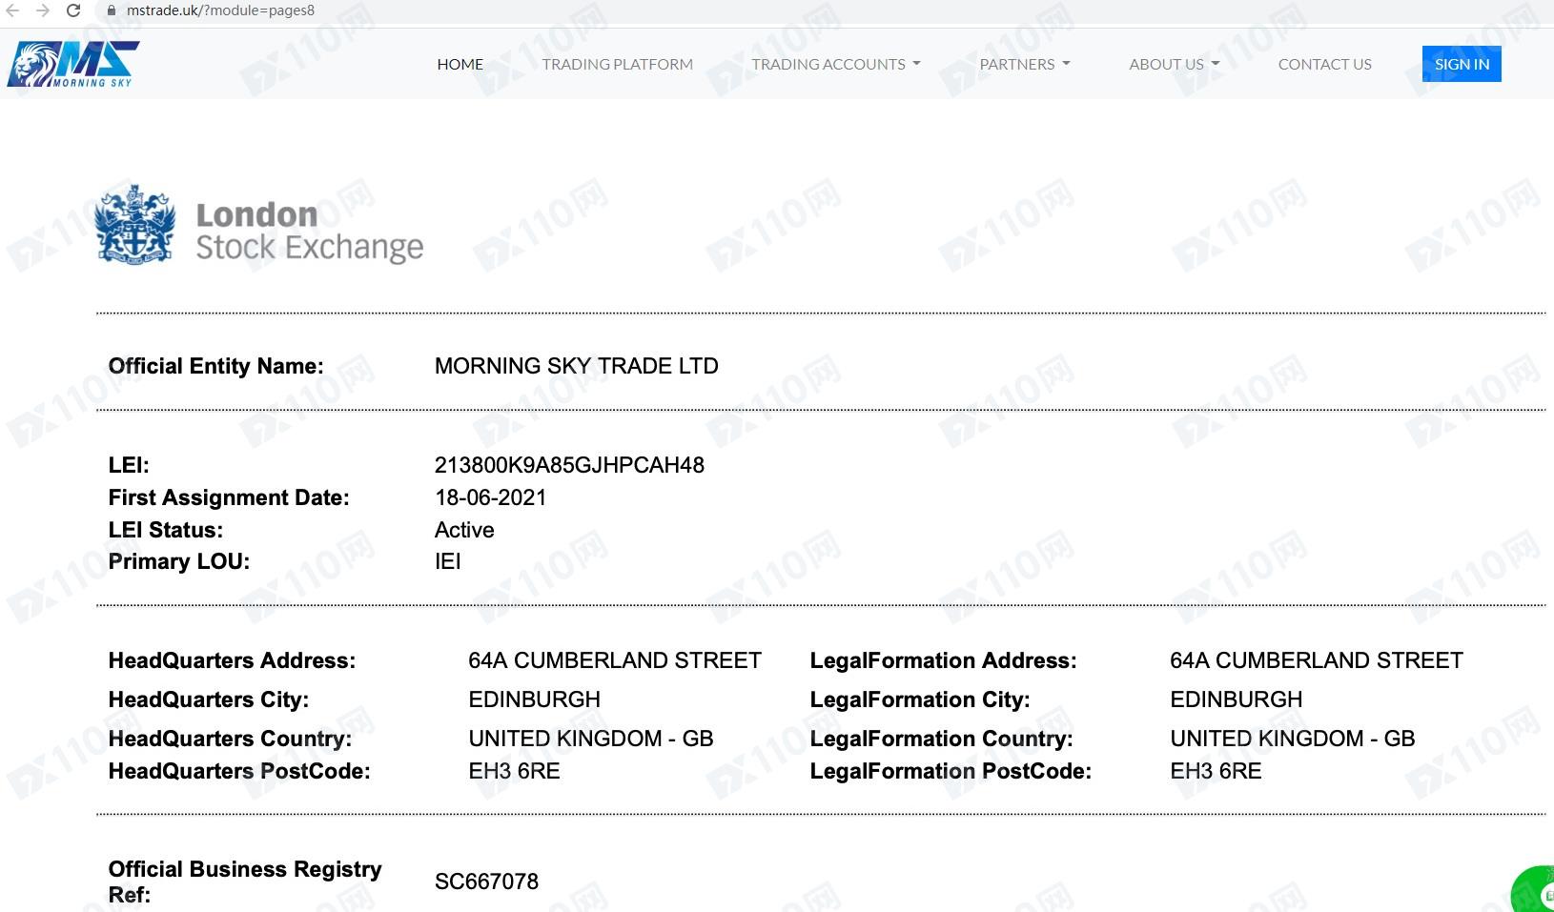Click the LEI code 213800K9A85GJHPCAH48

pos(569,465)
